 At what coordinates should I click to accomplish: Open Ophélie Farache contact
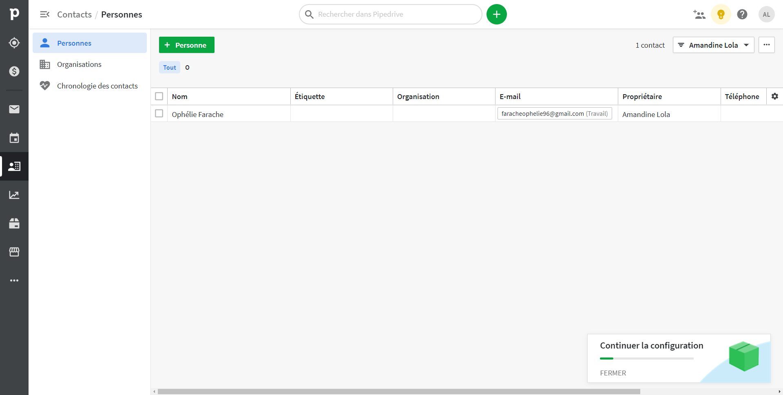pyautogui.click(x=198, y=115)
